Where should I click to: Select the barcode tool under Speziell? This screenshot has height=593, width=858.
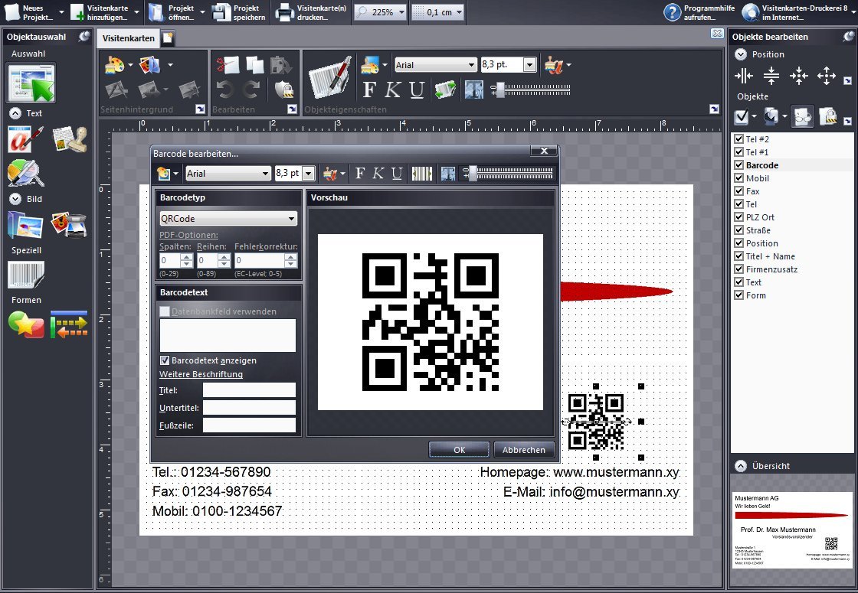click(x=25, y=275)
